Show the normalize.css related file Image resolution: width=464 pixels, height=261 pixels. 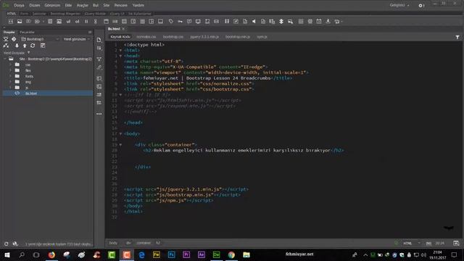point(146,37)
